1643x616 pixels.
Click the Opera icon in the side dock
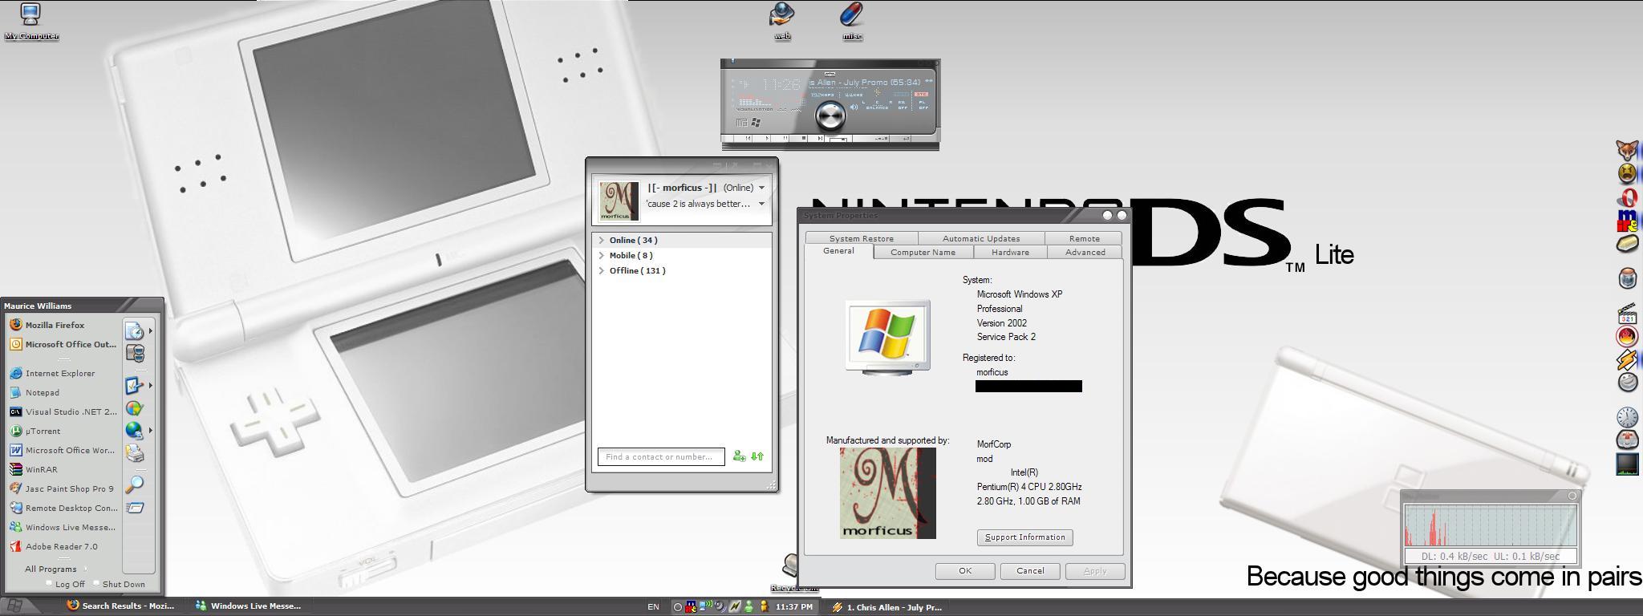point(1627,197)
